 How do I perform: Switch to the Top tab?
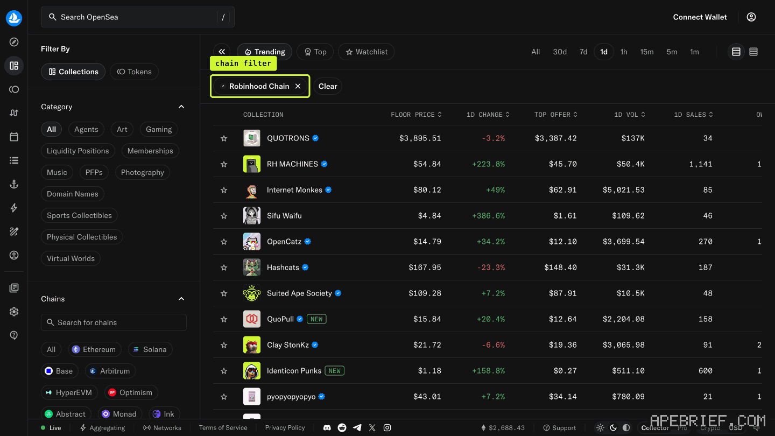[315, 52]
